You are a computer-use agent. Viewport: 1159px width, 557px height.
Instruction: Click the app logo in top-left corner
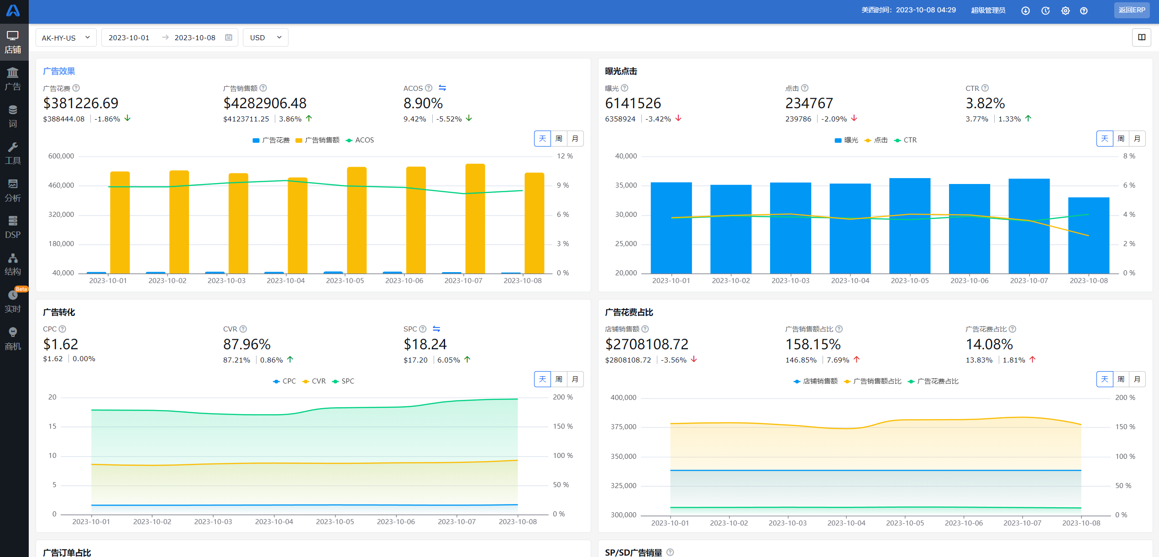(x=13, y=11)
